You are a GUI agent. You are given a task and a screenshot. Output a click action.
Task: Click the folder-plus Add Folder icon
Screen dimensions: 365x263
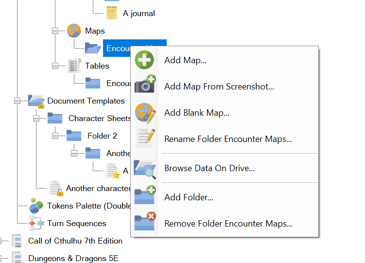coord(144,197)
